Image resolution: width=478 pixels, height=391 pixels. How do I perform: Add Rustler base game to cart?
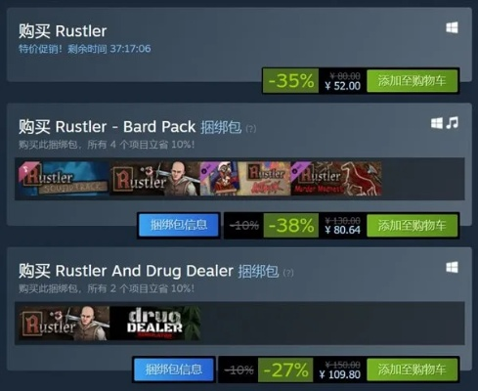(x=412, y=81)
